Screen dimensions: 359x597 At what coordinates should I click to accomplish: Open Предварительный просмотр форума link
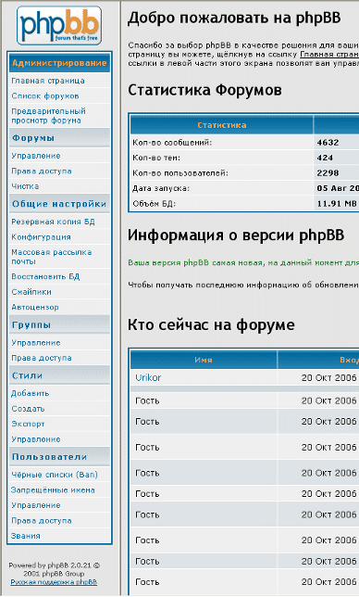(x=49, y=116)
